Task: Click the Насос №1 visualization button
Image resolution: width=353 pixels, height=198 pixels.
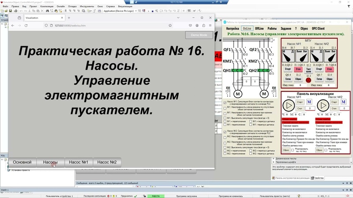Action: (x=79, y=162)
